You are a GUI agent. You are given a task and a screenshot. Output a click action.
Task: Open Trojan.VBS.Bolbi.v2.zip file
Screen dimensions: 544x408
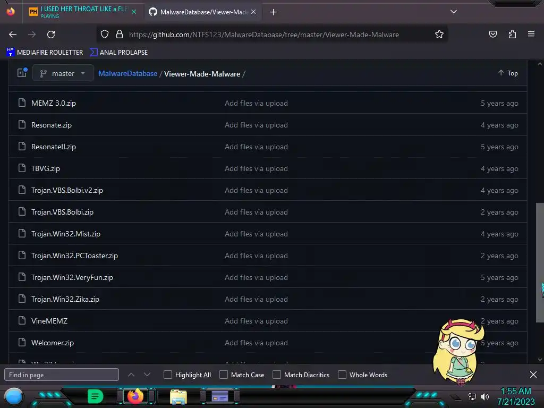click(x=67, y=190)
